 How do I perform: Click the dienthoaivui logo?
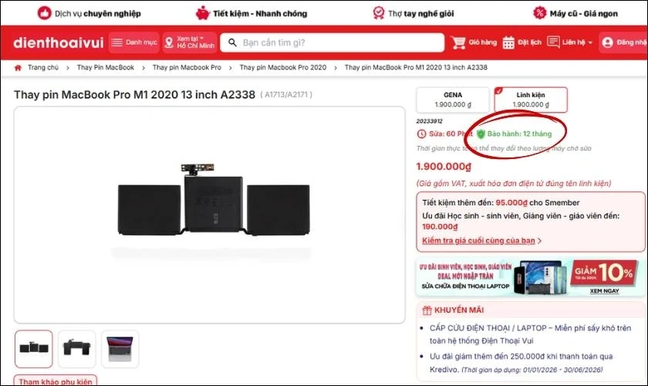click(x=59, y=42)
